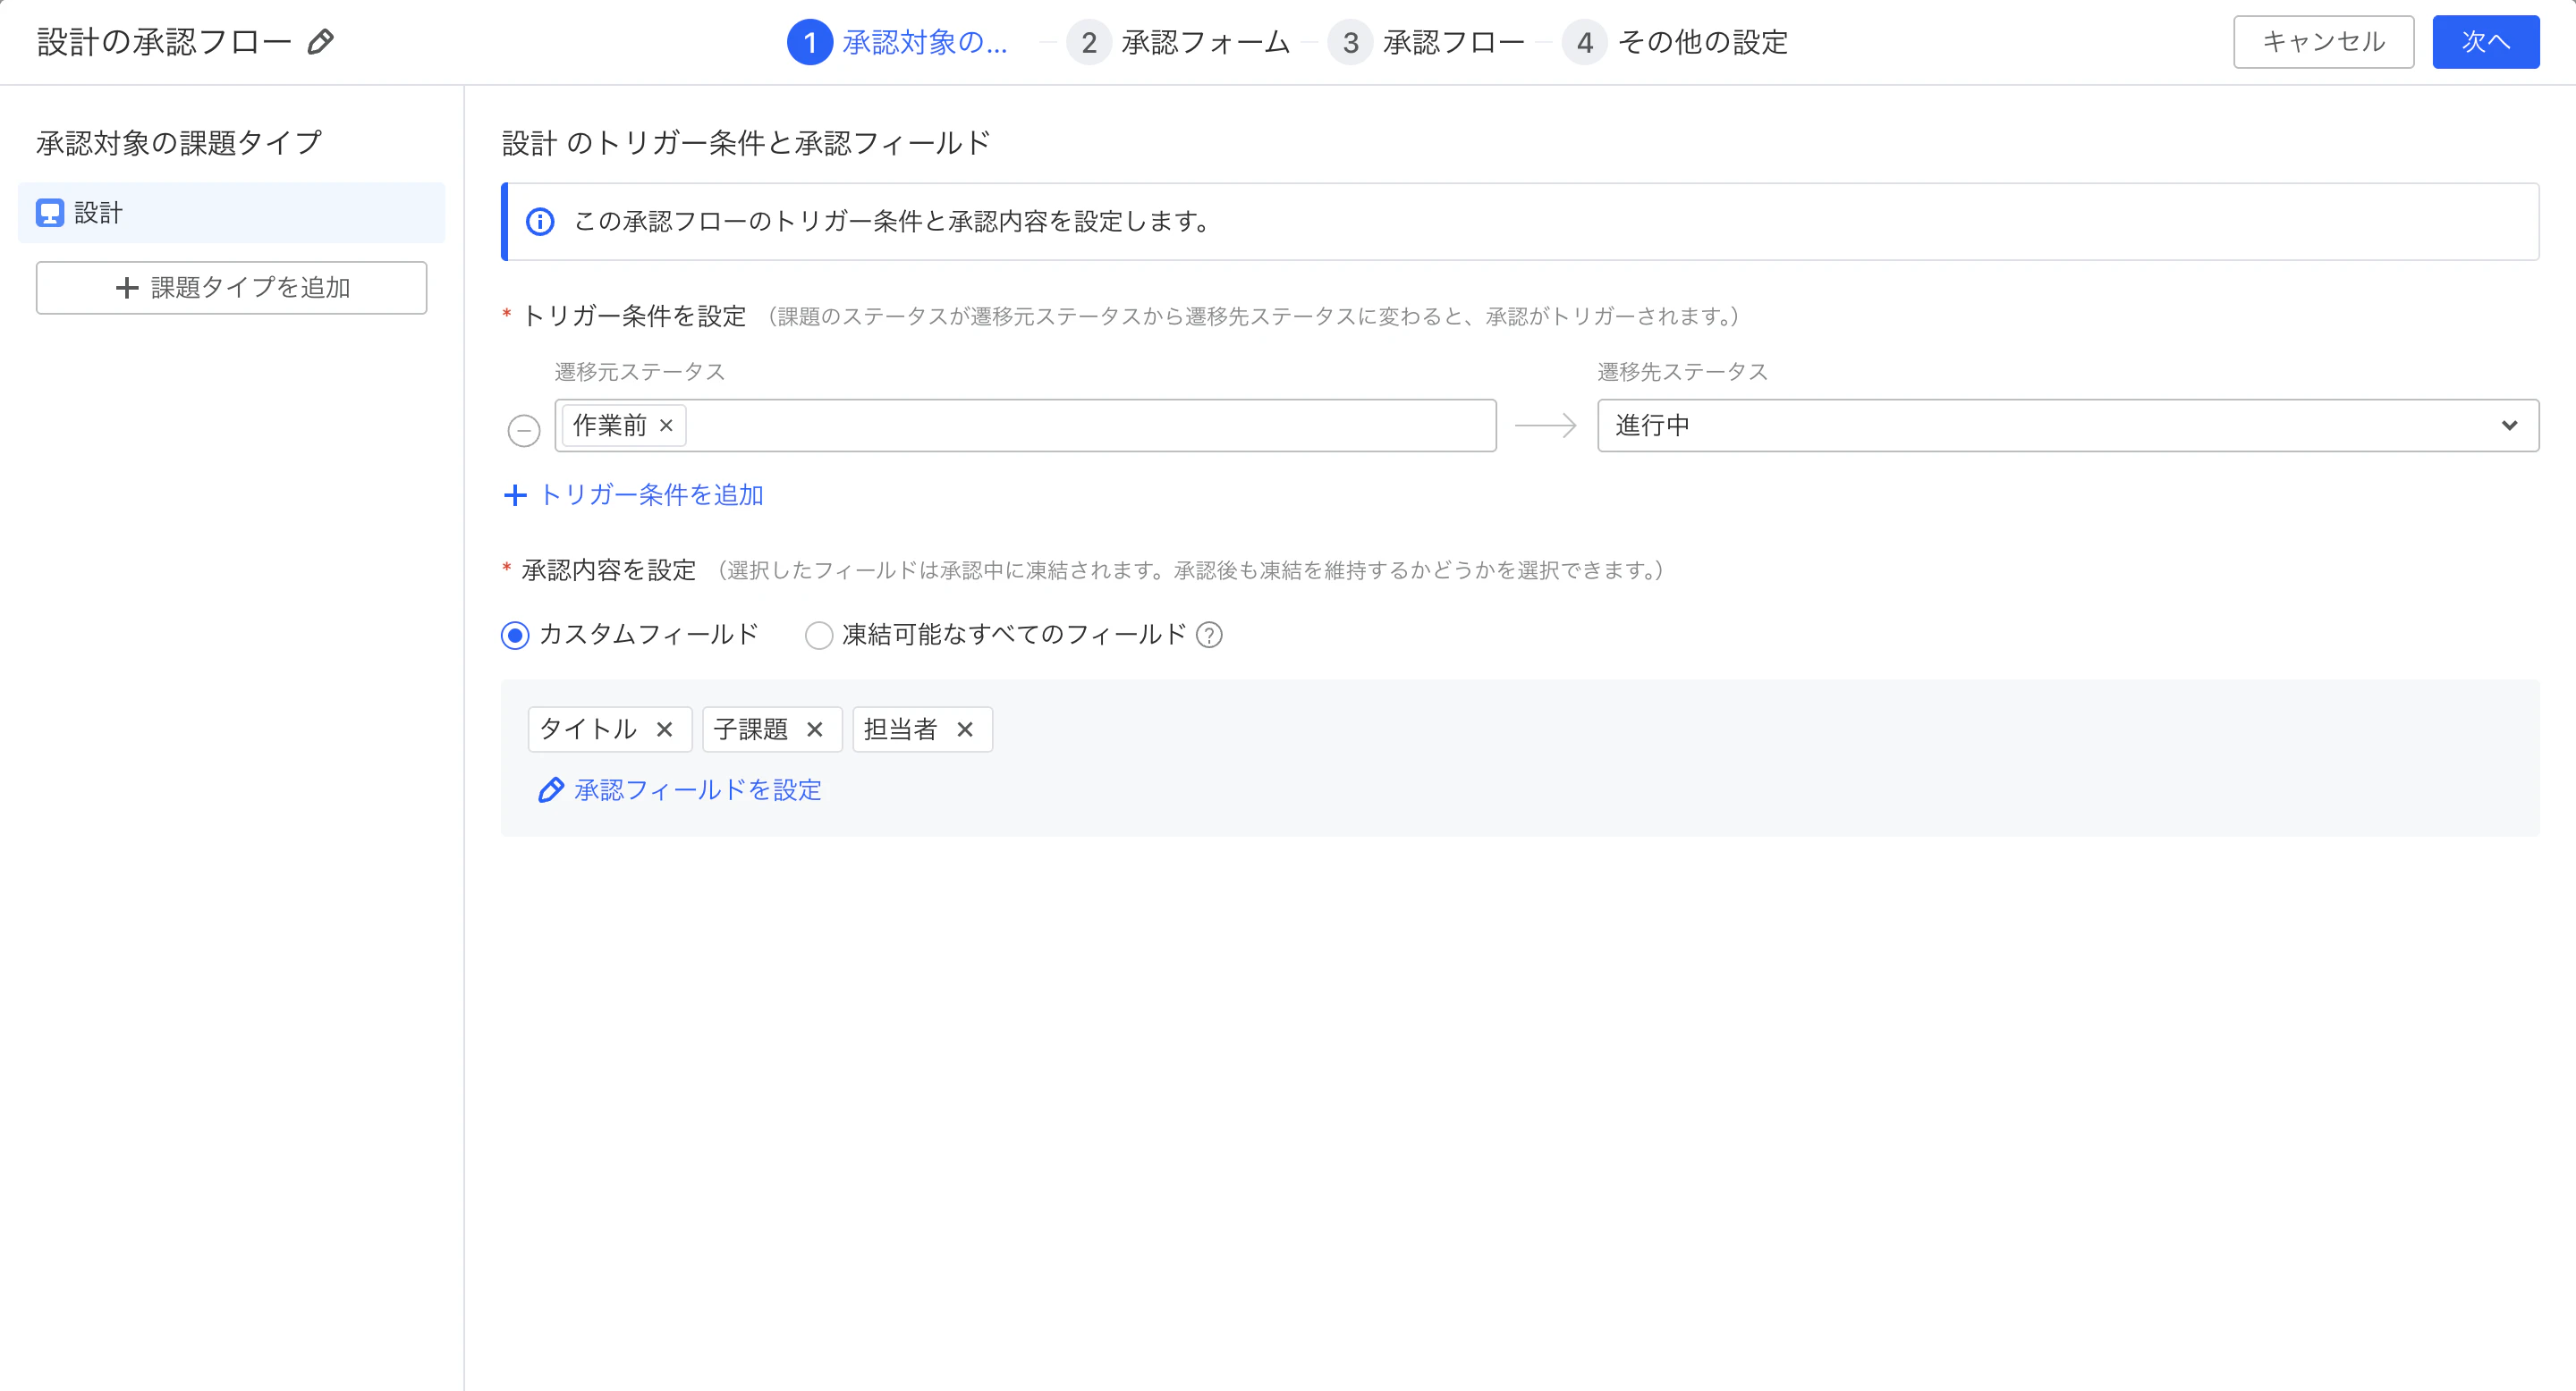Select the 凍結可能なすべてのフィールド radio button

(819, 636)
